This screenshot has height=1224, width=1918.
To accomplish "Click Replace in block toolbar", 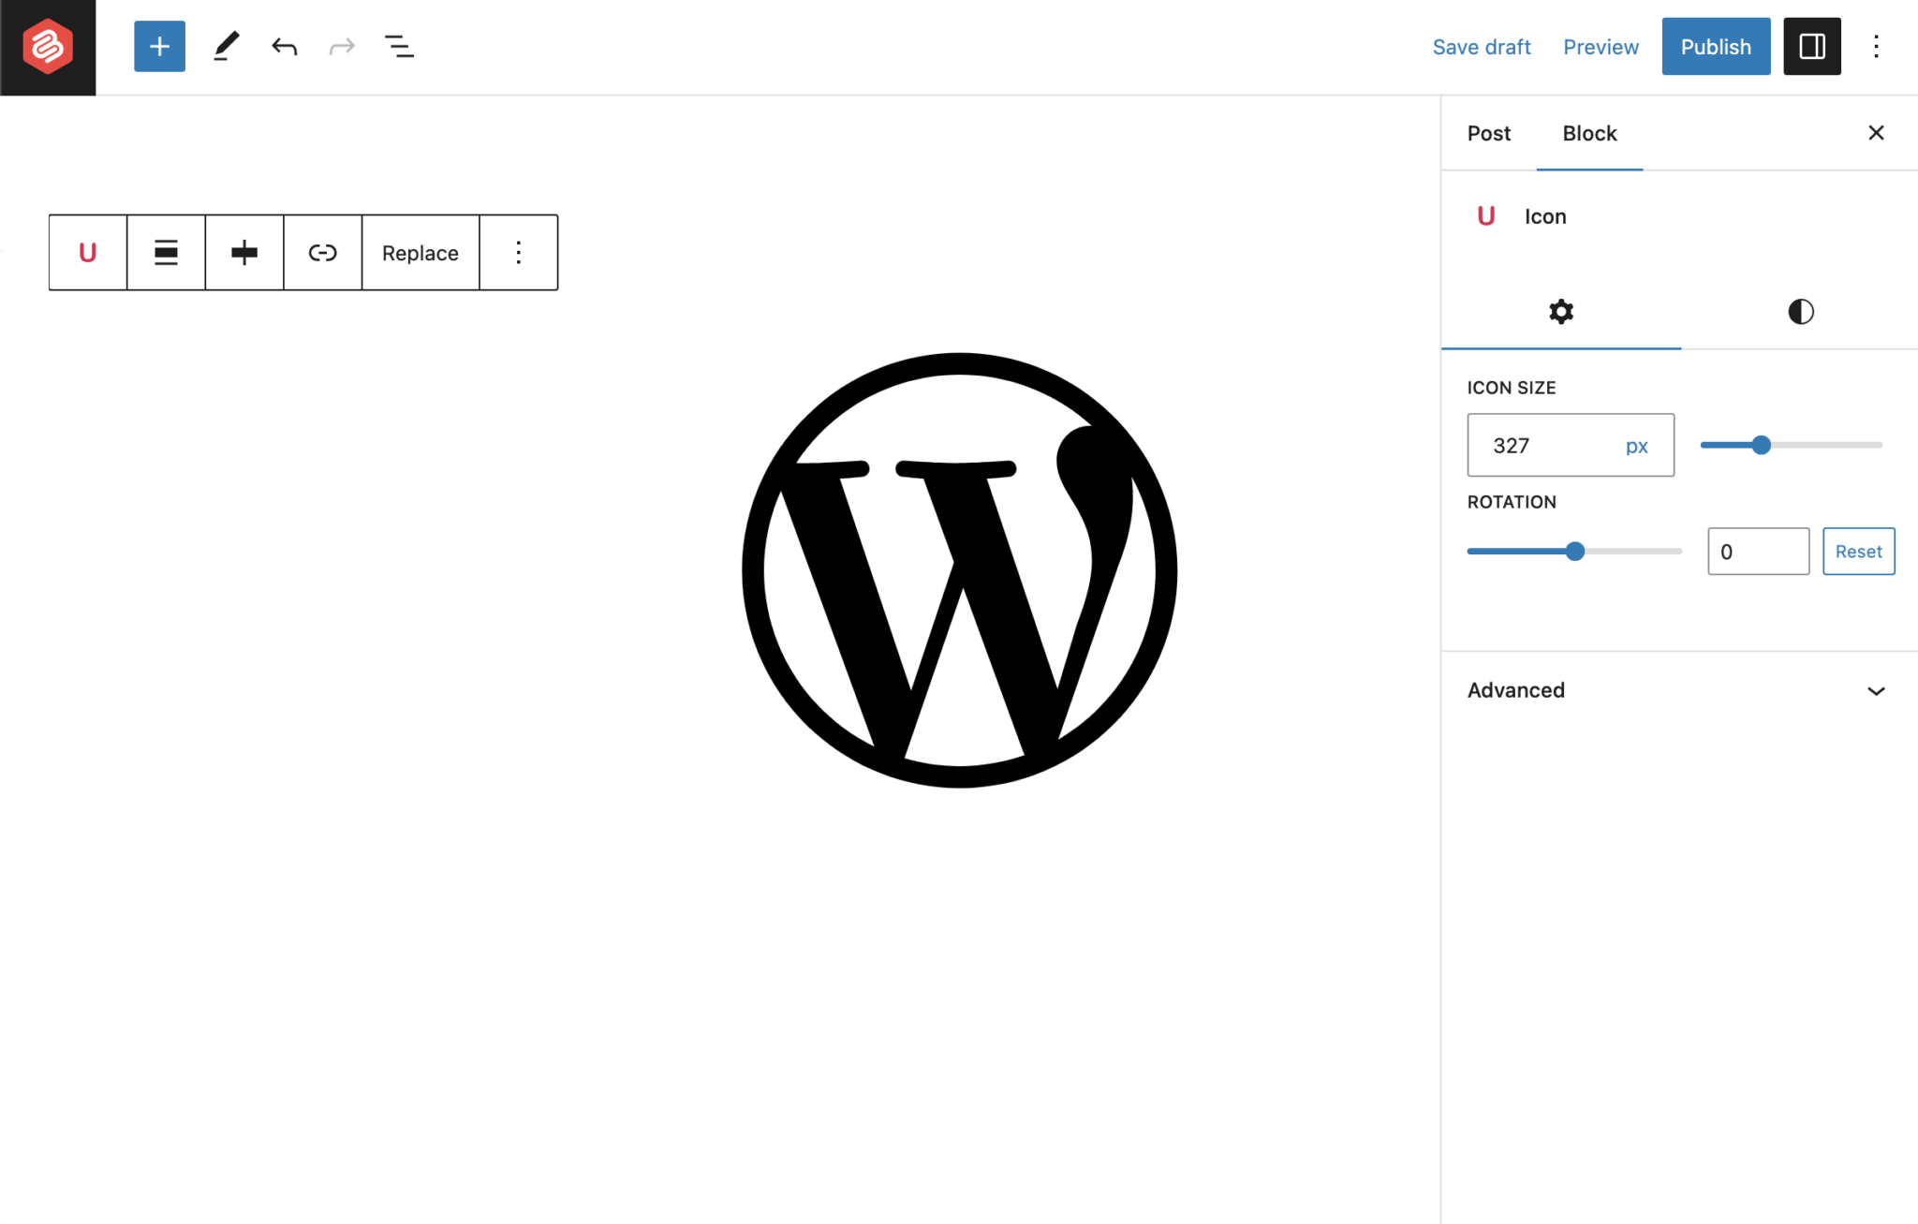I will pos(420,253).
